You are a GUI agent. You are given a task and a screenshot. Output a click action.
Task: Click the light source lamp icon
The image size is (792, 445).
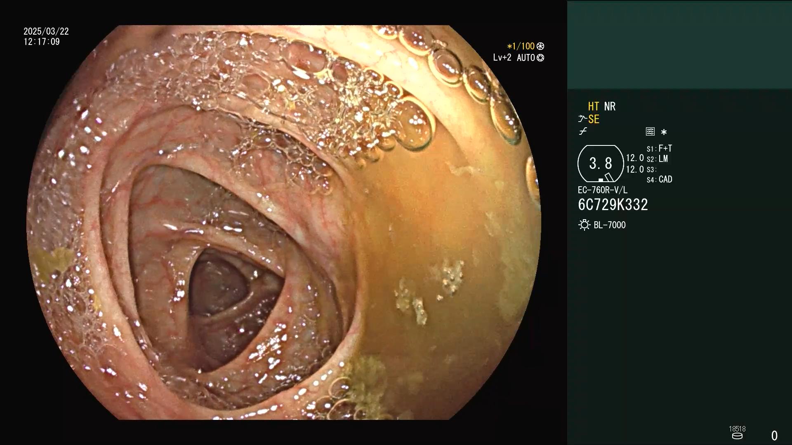584,225
